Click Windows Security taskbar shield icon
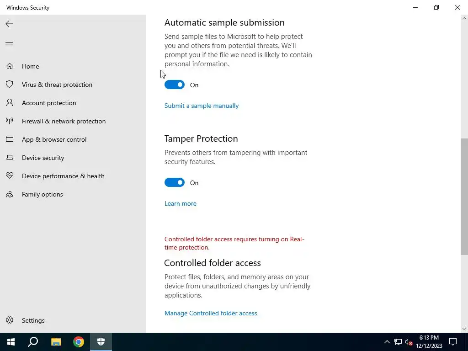This screenshot has width=468, height=351. 101,342
